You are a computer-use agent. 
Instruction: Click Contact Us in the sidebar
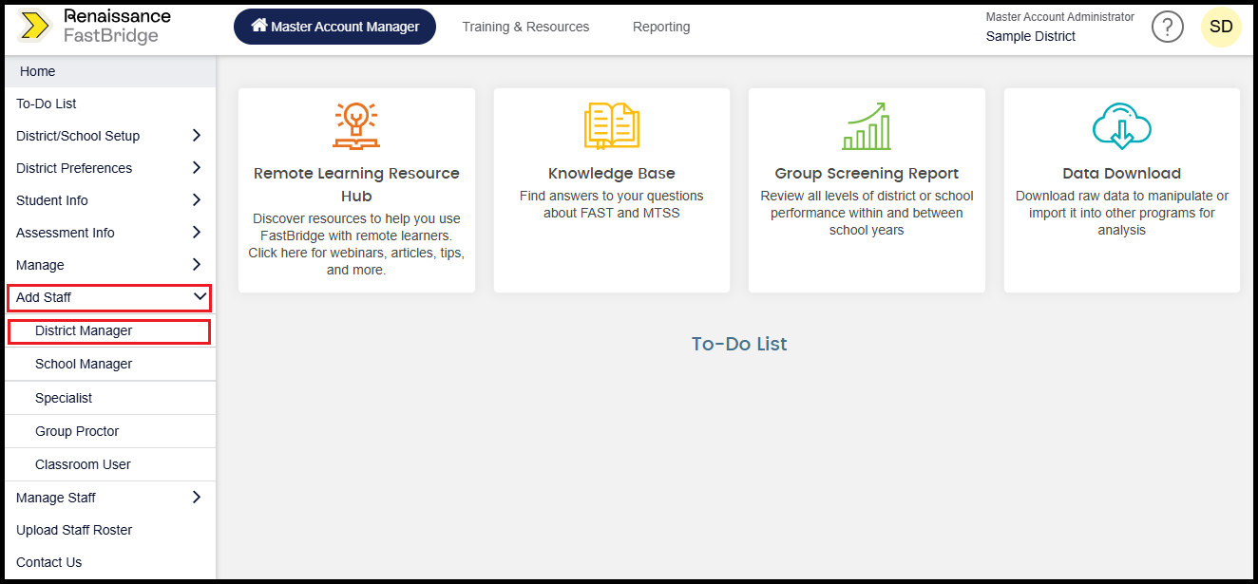(49, 562)
